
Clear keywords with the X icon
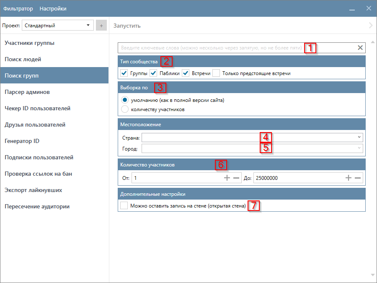pos(360,48)
